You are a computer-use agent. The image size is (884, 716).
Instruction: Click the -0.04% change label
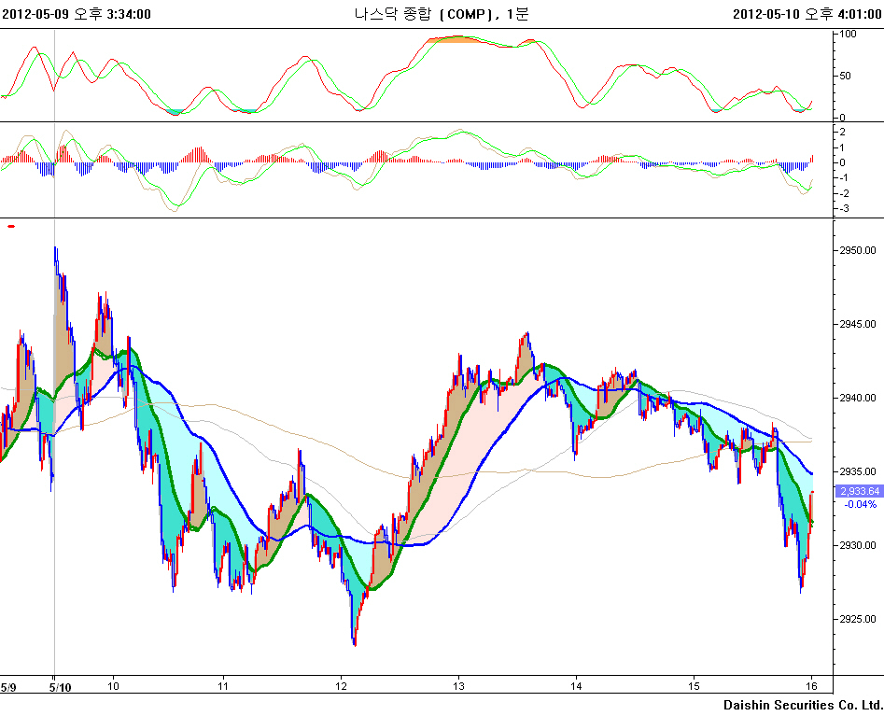click(859, 504)
